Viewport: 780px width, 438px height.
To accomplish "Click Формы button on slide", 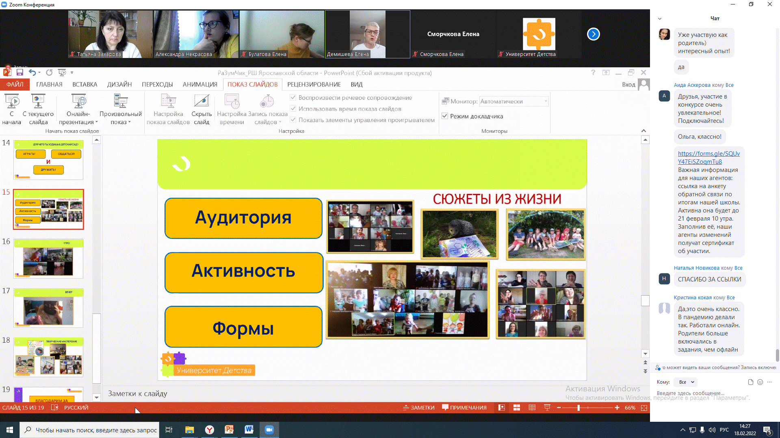I will [243, 327].
